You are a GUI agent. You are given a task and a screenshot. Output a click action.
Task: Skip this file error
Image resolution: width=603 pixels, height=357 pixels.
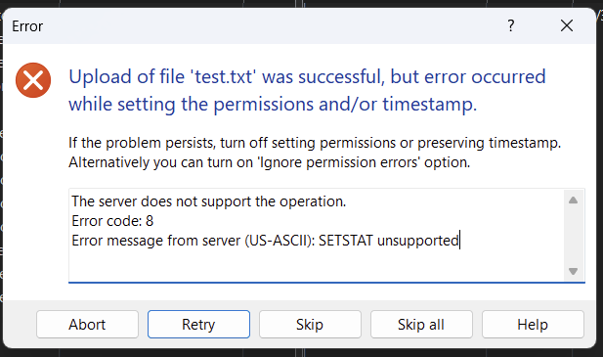coord(310,325)
